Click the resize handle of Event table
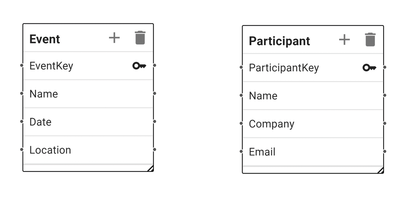 click(x=150, y=168)
